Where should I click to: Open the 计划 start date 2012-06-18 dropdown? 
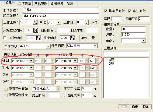click(32, 61)
